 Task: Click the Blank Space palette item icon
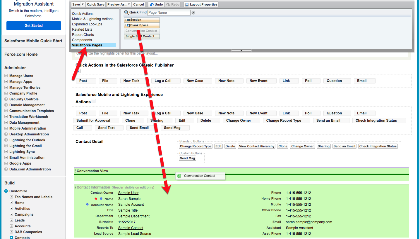point(127,25)
